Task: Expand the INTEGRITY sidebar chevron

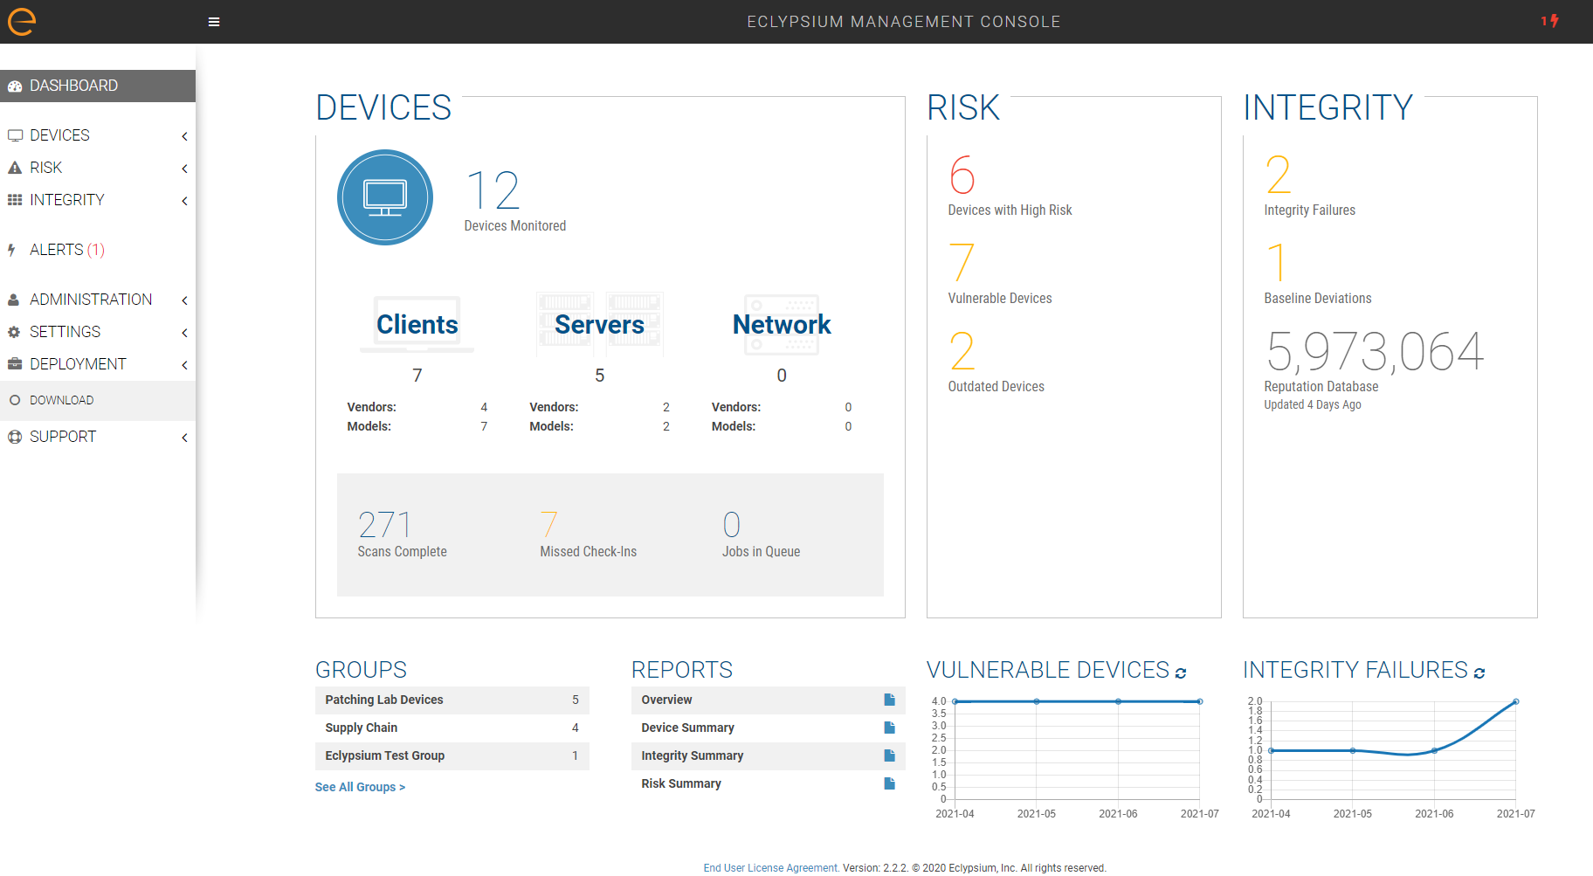Action: 184,201
